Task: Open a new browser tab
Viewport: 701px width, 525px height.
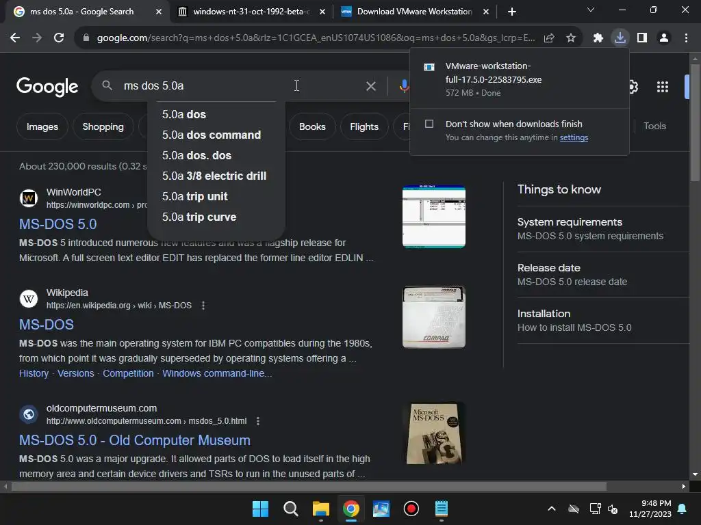Action: tap(512, 12)
